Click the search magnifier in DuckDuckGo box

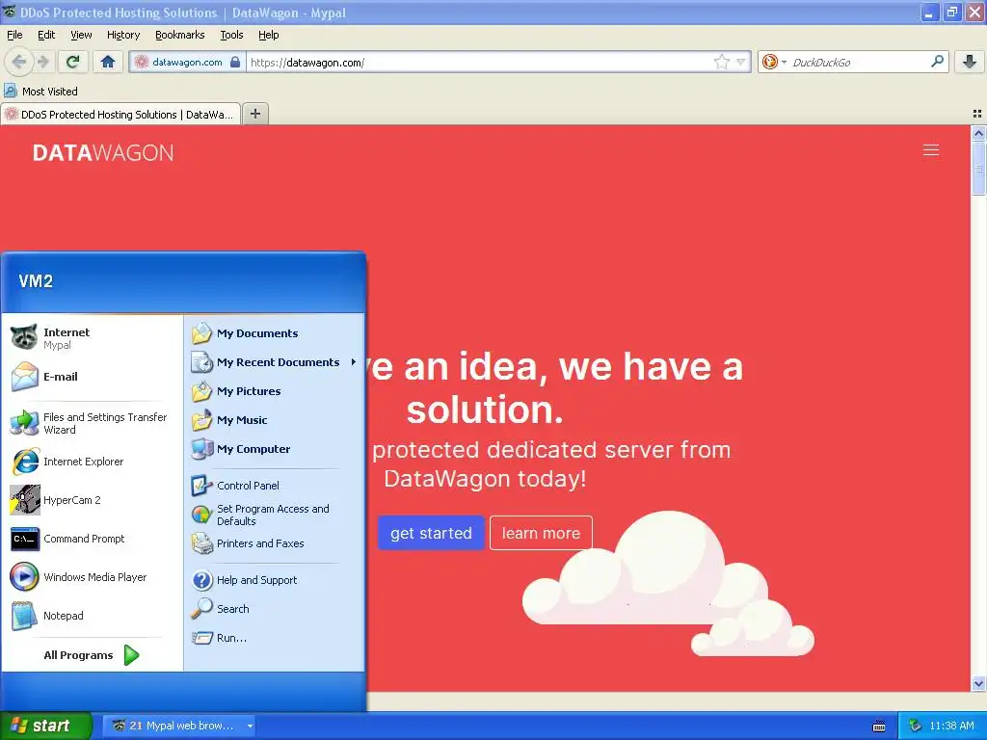937,62
